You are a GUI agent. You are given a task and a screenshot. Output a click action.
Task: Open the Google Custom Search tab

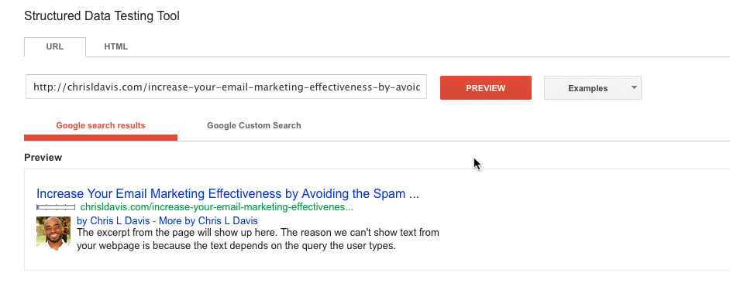pyautogui.click(x=253, y=125)
